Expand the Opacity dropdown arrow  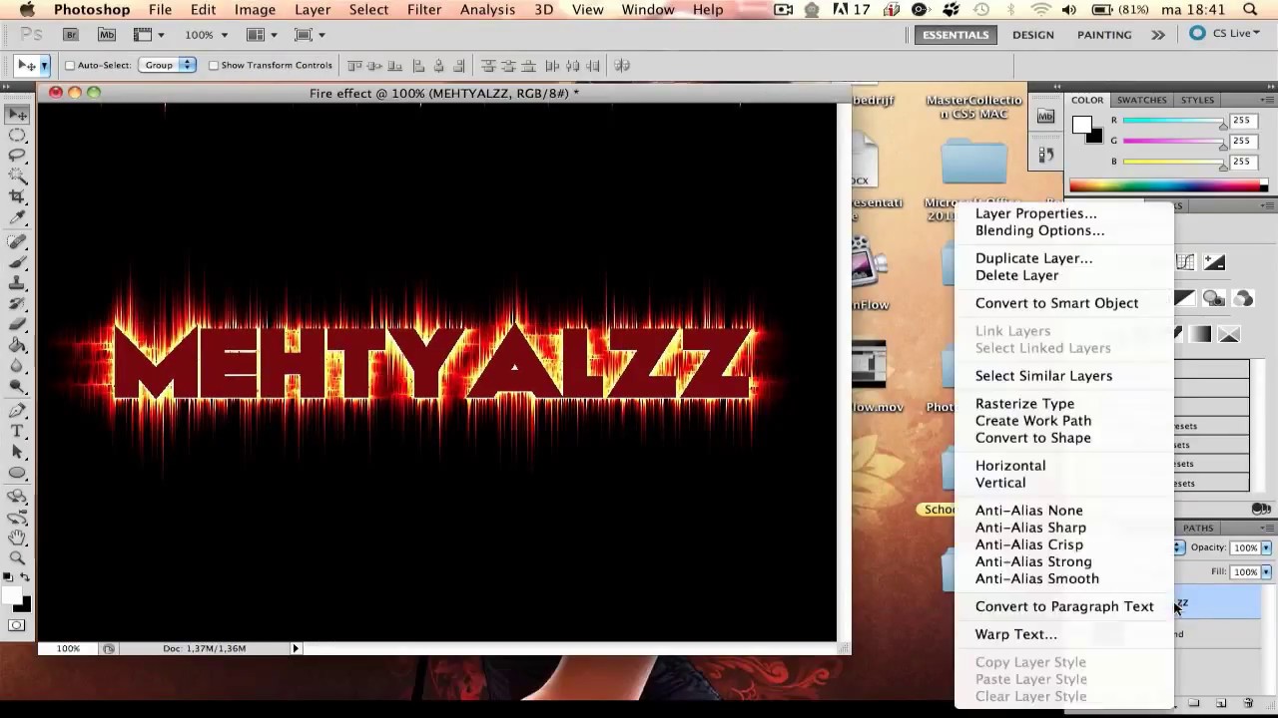pyautogui.click(x=1266, y=547)
